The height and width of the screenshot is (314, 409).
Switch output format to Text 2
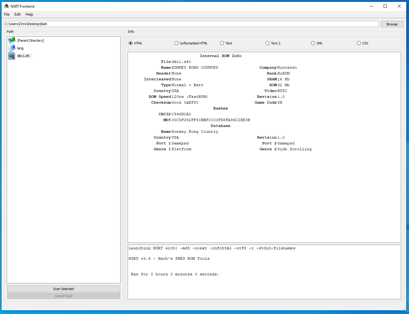[x=268, y=43]
